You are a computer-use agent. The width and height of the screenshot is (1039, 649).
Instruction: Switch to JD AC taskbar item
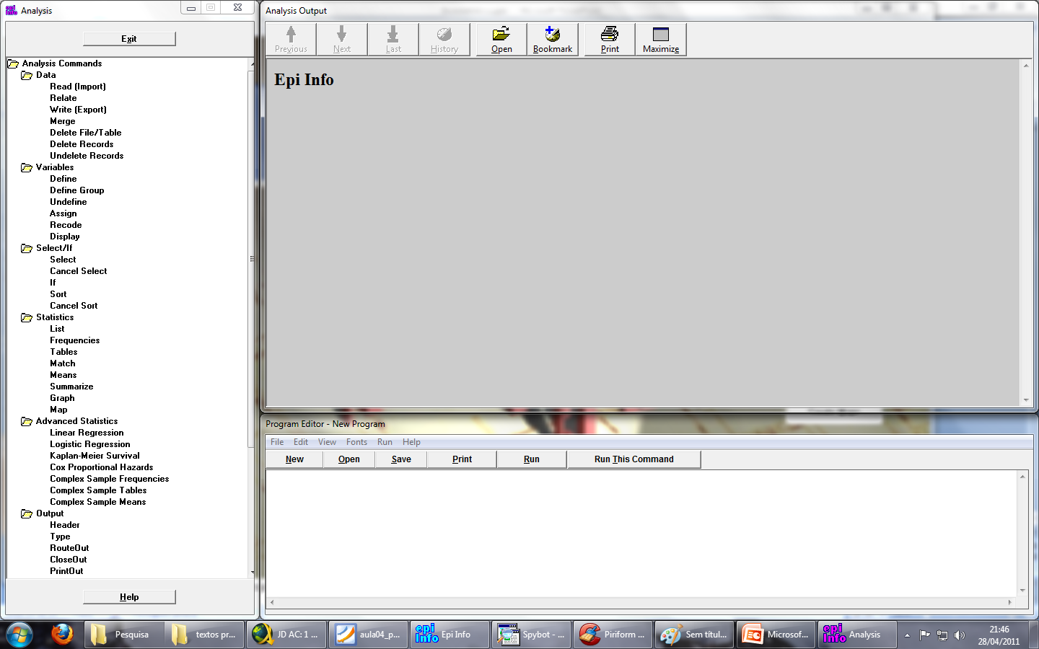[286, 635]
